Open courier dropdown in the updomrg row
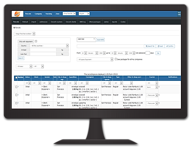Image resolution: width=191 pixels, height=148 pixels. pos(152,103)
